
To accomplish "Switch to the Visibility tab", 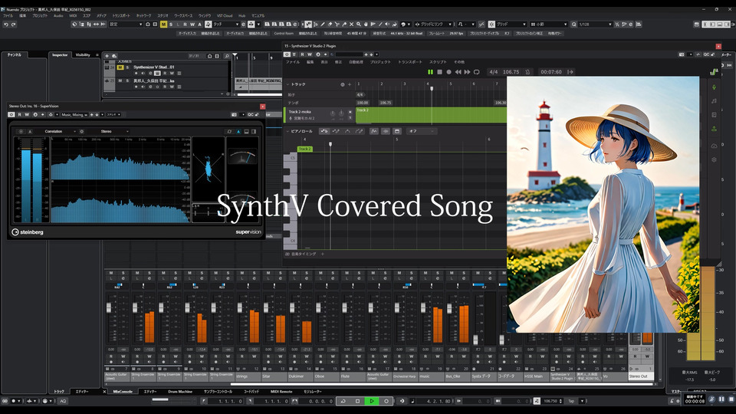I will pyautogui.click(x=83, y=55).
